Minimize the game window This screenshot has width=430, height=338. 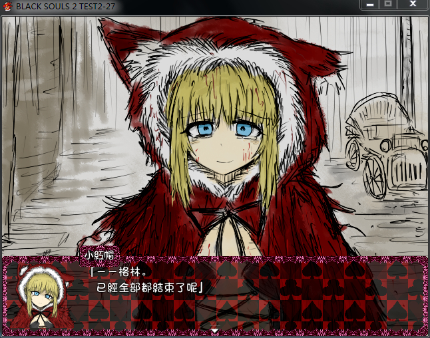370,5
